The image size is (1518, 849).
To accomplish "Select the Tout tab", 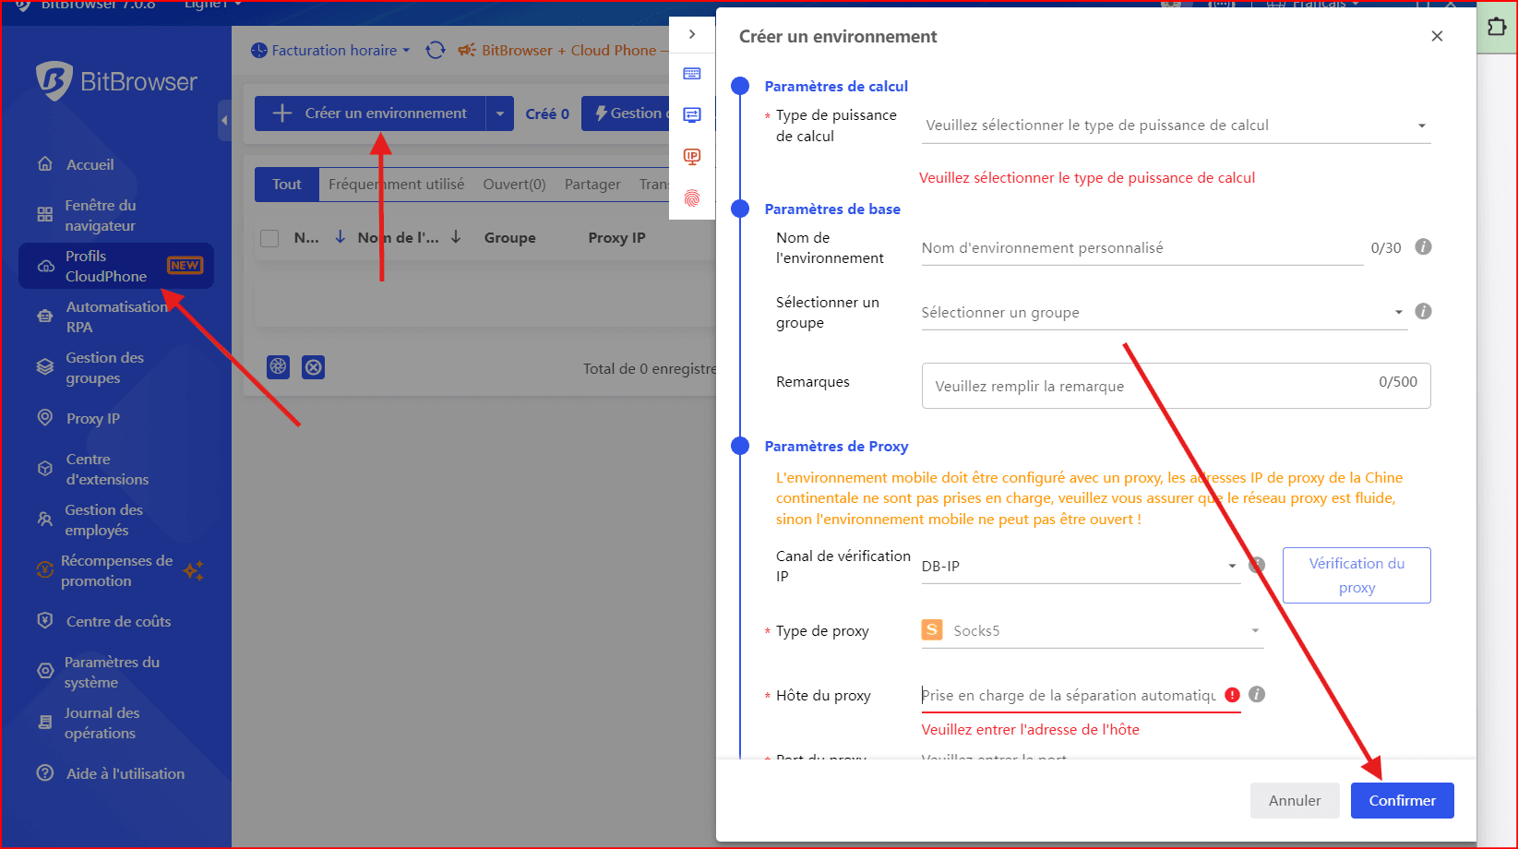I will click(x=287, y=185).
